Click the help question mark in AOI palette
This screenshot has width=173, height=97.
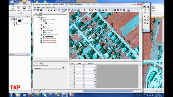(x=145, y=26)
